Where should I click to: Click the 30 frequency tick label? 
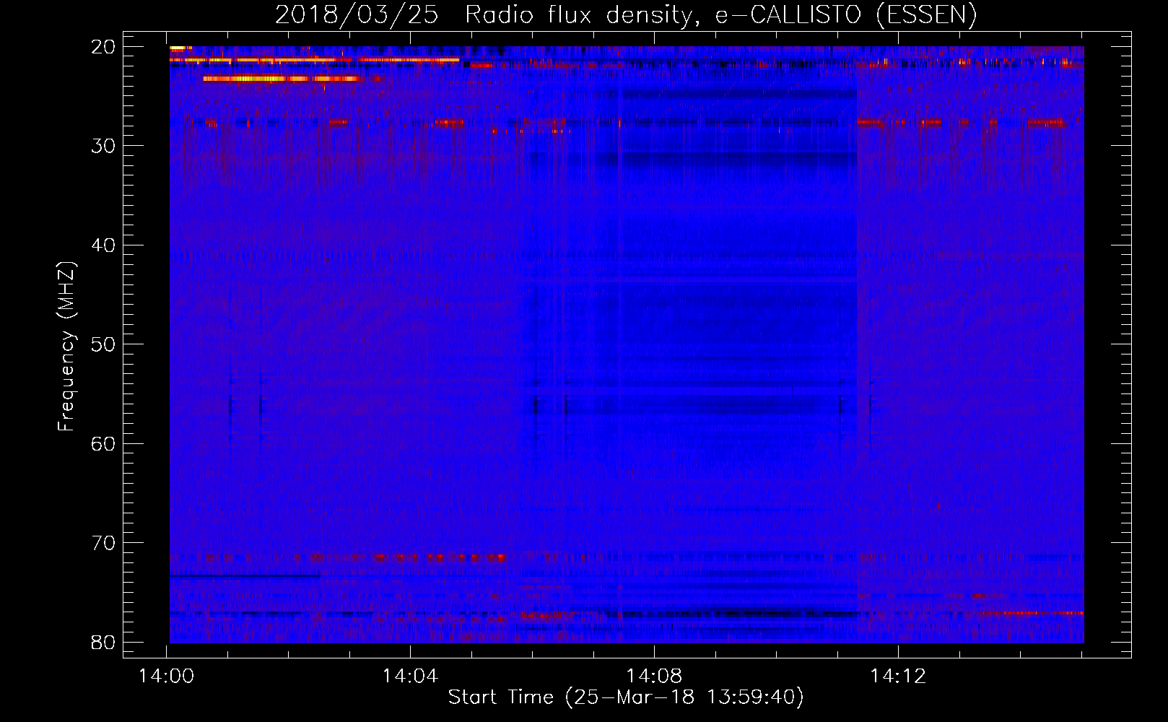coord(104,146)
